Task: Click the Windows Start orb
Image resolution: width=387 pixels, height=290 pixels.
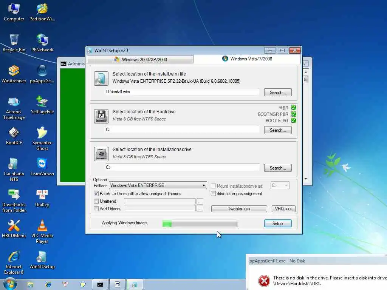Action: (x=10, y=284)
